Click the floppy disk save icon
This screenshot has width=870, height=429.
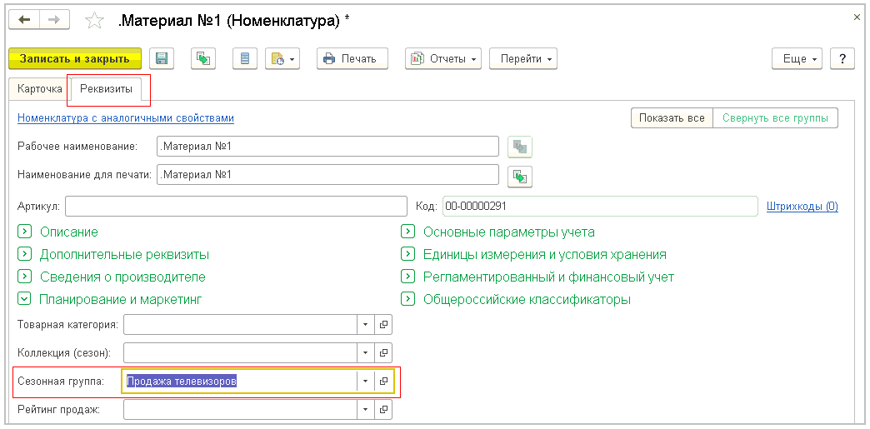[162, 58]
